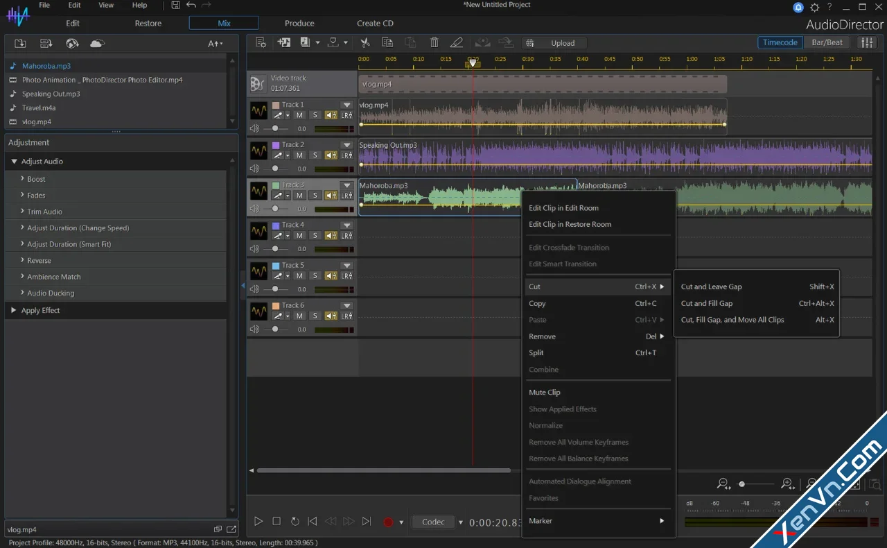Screen dimensions: 887x548
Task: Click the download from web globe icon
Action: pos(72,43)
